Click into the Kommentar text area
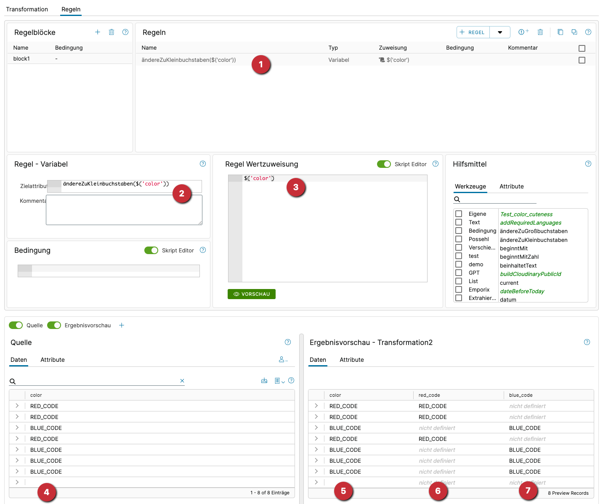This screenshot has height=504, width=603. [x=124, y=210]
